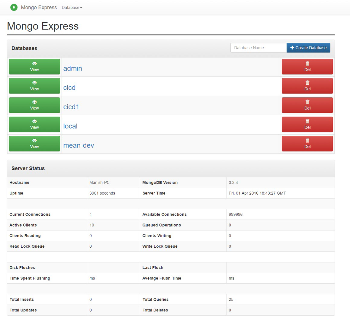Click the Create Database button

[x=308, y=48]
